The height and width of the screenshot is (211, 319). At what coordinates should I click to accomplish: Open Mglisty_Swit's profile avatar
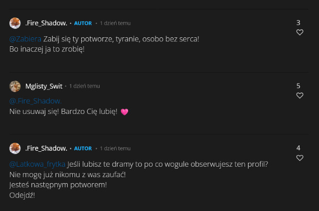pyautogui.click(x=15, y=86)
